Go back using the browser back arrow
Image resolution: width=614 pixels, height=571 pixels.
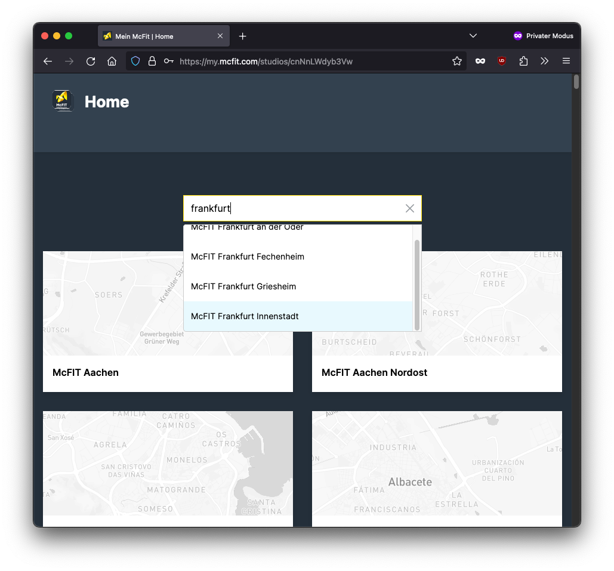[48, 61]
